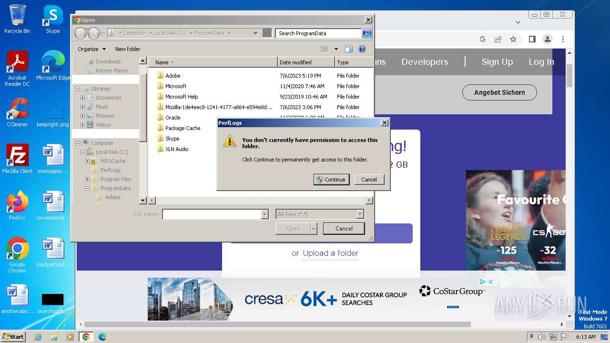Click Log In on the website

coord(541,62)
